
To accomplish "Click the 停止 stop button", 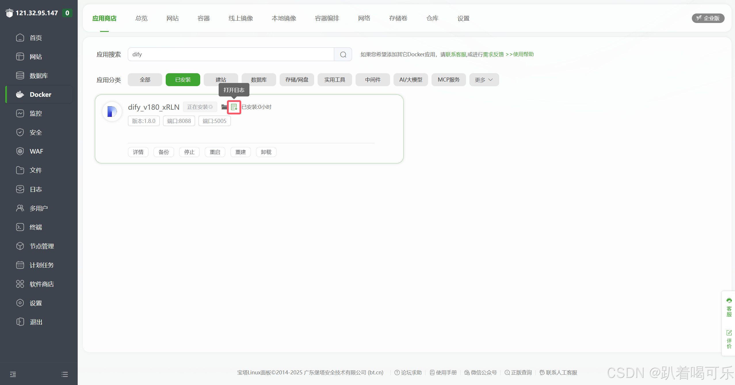I will [189, 152].
